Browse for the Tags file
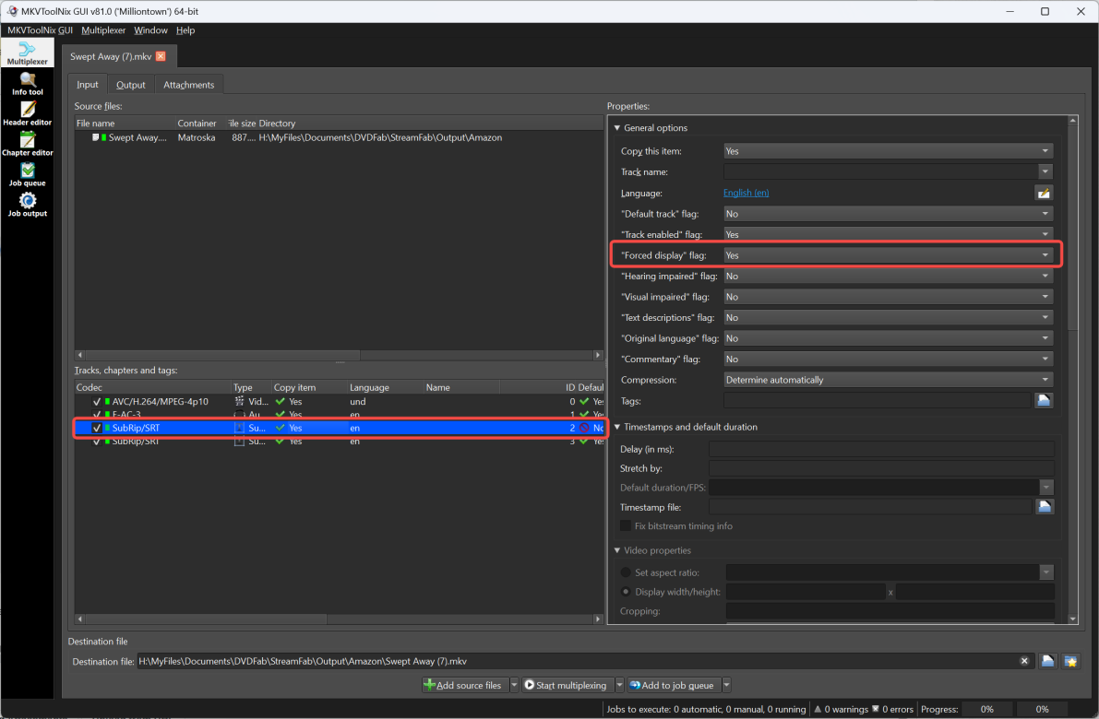Image resolution: width=1099 pixels, height=719 pixels. tap(1044, 400)
